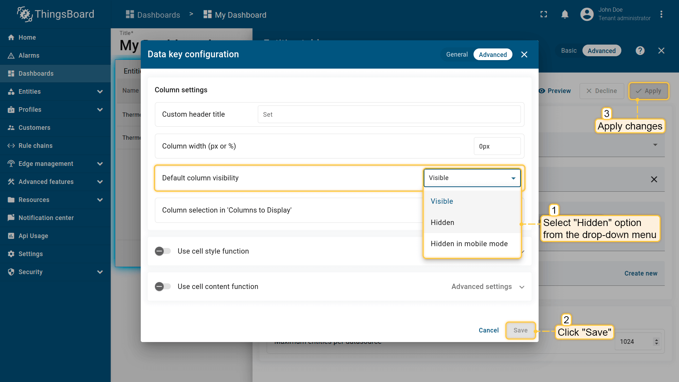Expand Advanced settings chevron

522,287
